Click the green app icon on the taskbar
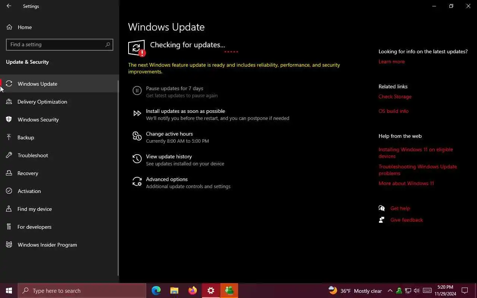This screenshot has width=477, height=298. coord(229,291)
